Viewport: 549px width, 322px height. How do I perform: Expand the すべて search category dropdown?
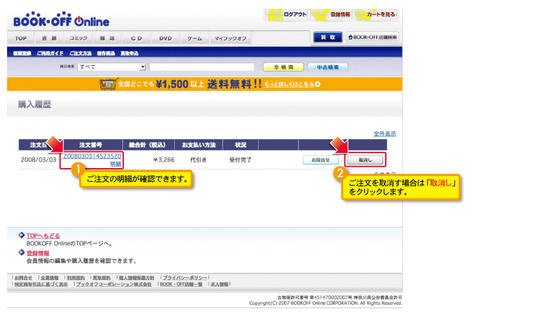[x=112, y=67]
